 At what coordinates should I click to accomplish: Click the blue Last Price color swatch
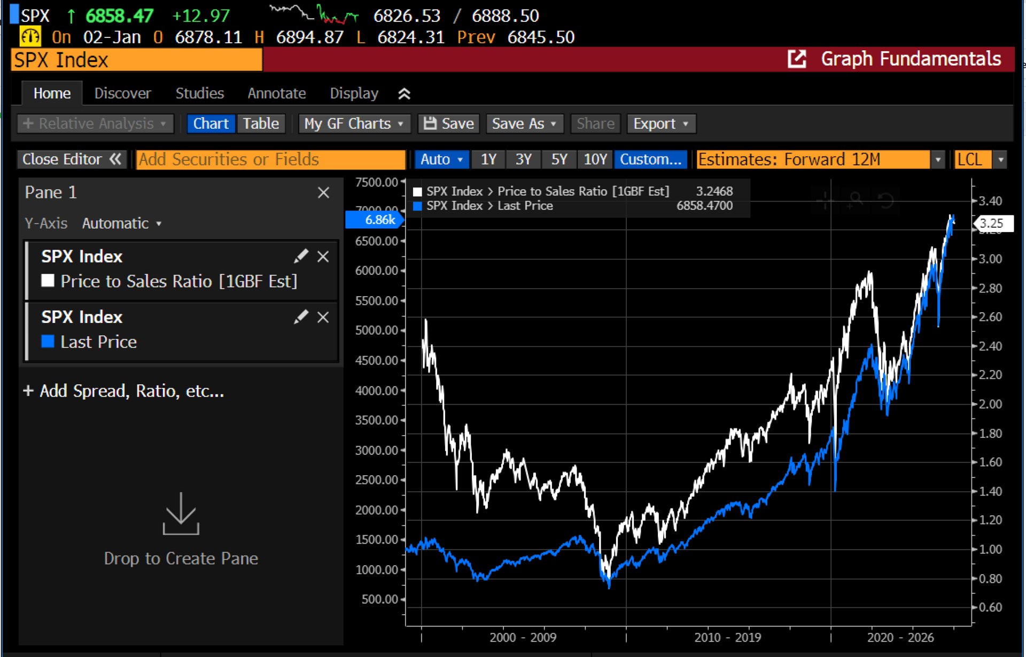48,342
